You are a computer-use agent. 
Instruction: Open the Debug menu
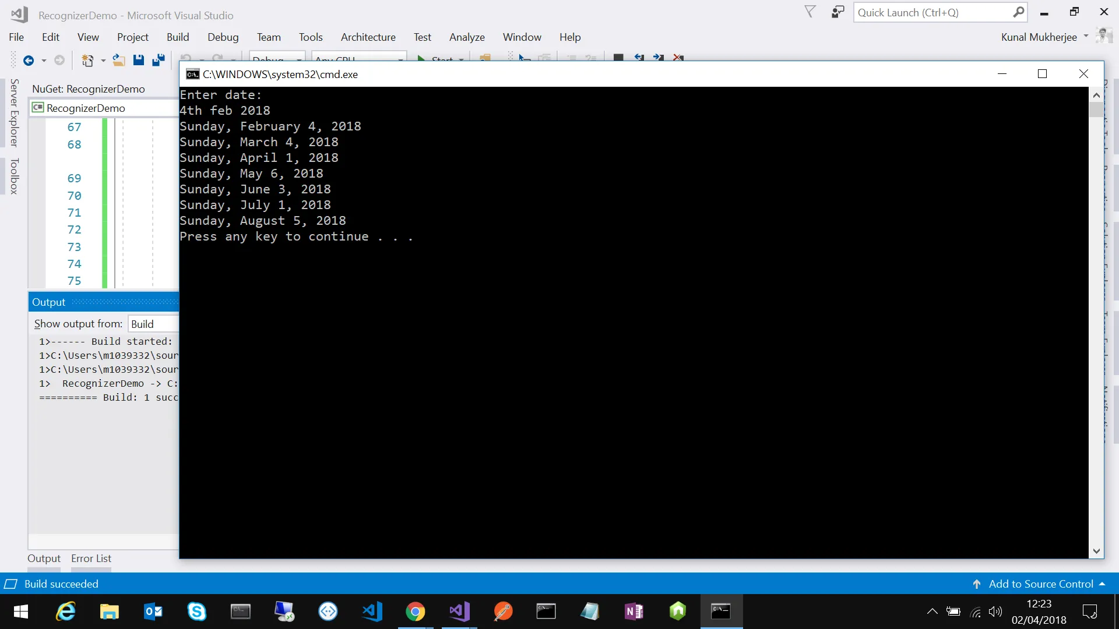[x=223, y=37]
